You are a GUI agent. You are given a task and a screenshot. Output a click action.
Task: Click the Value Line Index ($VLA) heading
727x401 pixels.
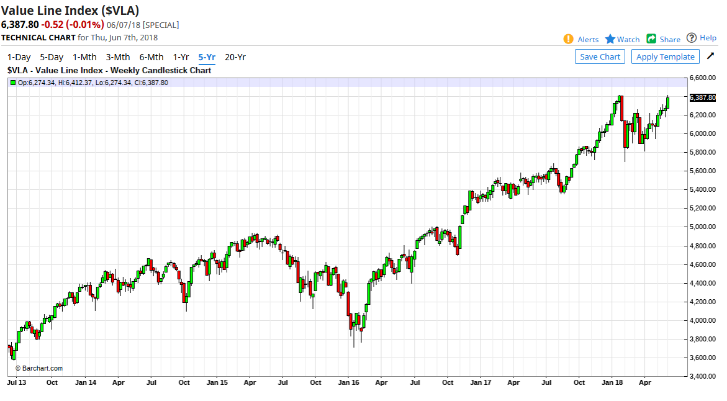pos(70,10)
